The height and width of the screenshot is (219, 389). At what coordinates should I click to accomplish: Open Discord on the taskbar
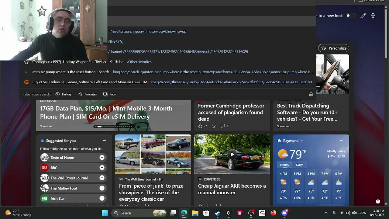pyautogui.click(x=284, y=213)
